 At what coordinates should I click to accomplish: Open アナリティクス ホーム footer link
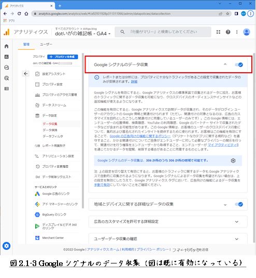coord(103,249)
